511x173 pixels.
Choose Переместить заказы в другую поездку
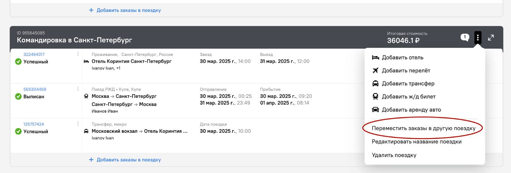click(423, 128)
